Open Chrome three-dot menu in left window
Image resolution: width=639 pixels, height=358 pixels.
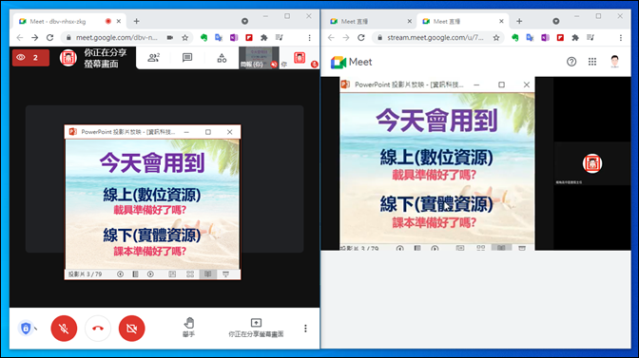309,37
